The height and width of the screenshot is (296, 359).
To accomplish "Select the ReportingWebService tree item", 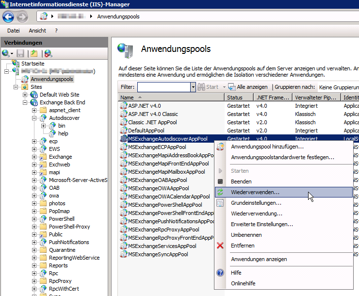I will [74, 258].
